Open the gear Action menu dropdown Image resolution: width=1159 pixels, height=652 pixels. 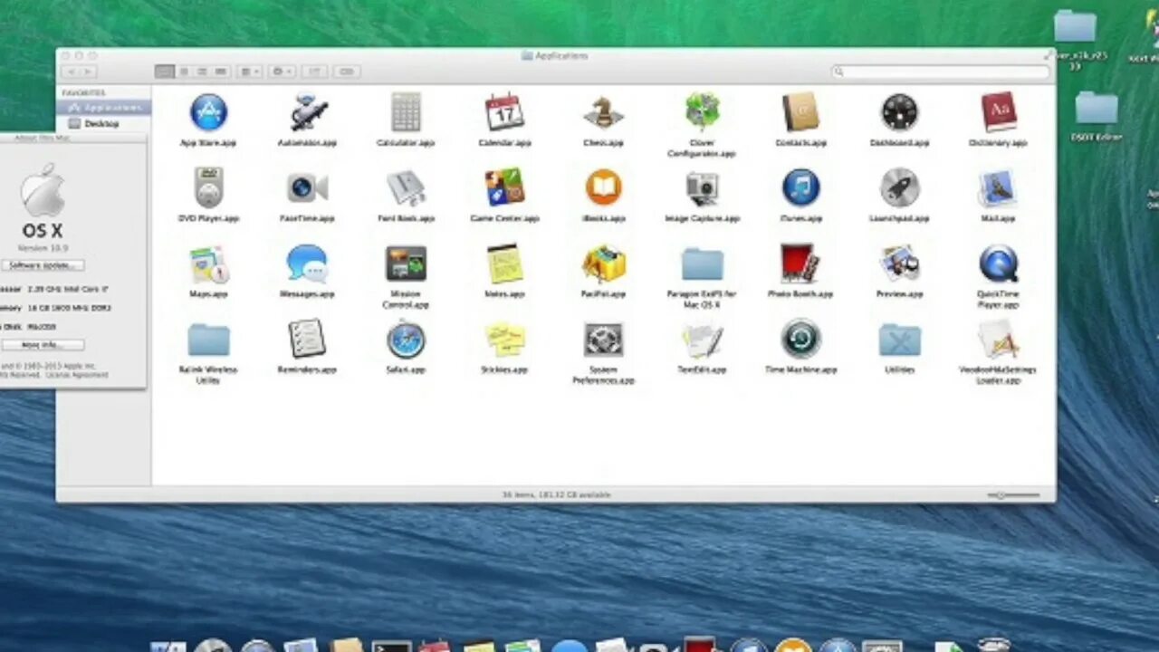(x=282, y=72)
